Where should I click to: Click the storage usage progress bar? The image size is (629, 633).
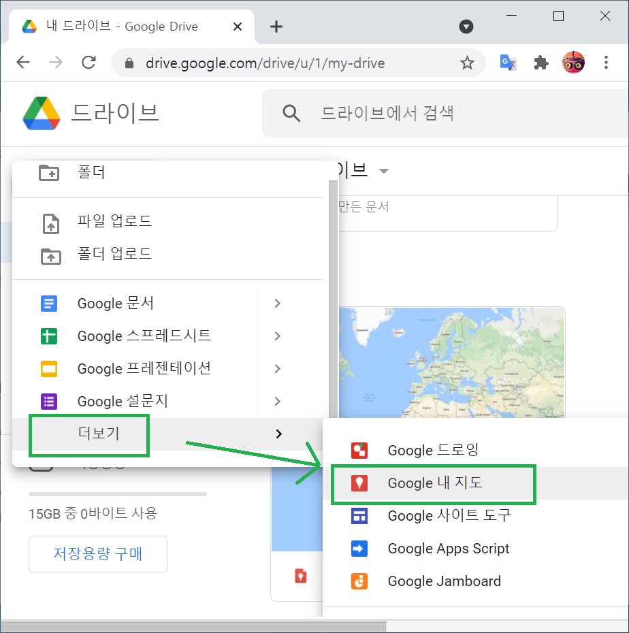118,494
